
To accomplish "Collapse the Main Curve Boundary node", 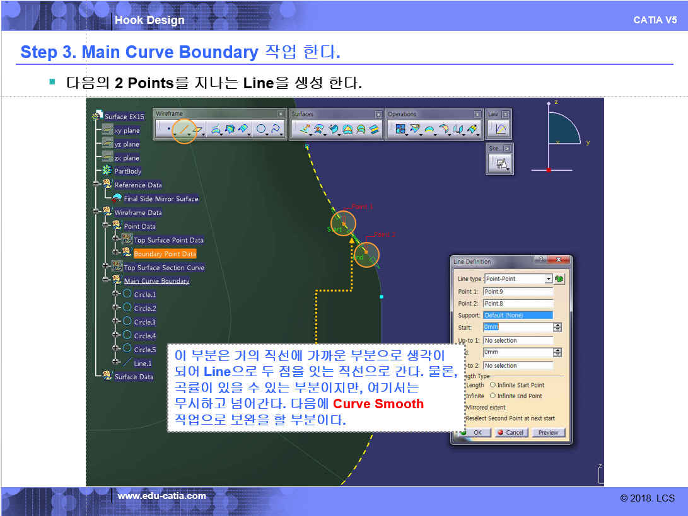I will 106,280.
